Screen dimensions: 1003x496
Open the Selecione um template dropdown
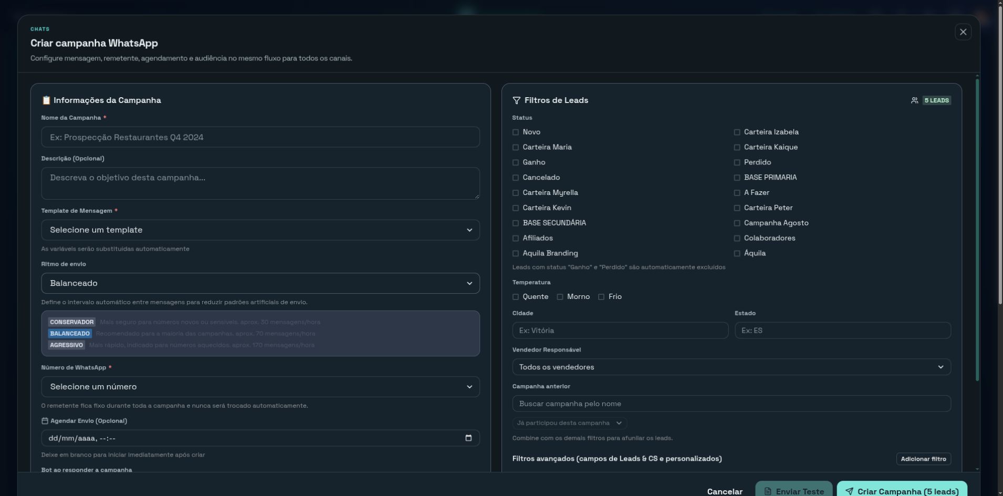click(260, 230)
